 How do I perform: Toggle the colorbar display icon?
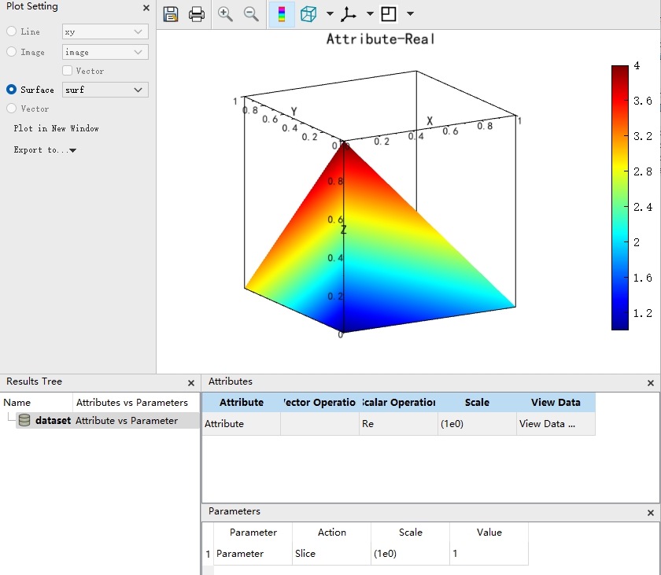(x=282, y=14)
